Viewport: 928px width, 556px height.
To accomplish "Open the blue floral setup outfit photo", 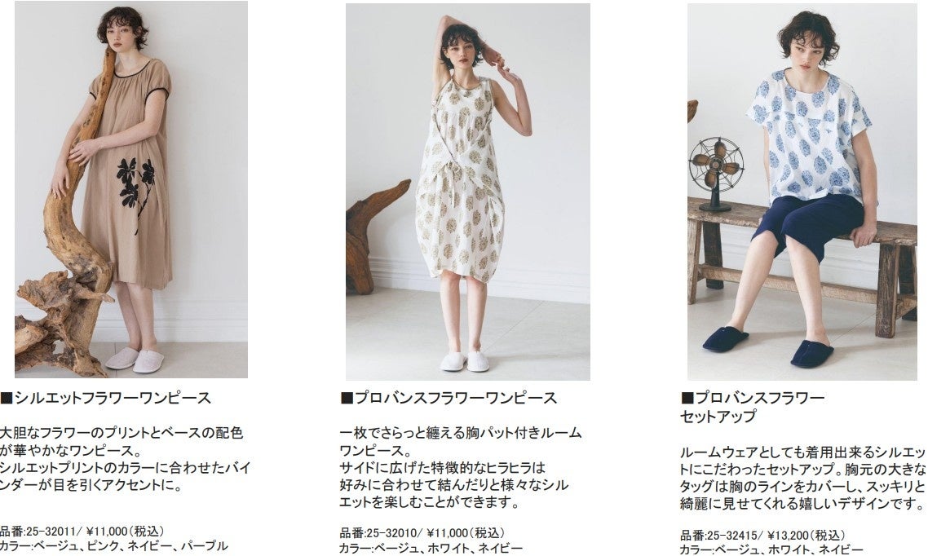I will 802,192.
